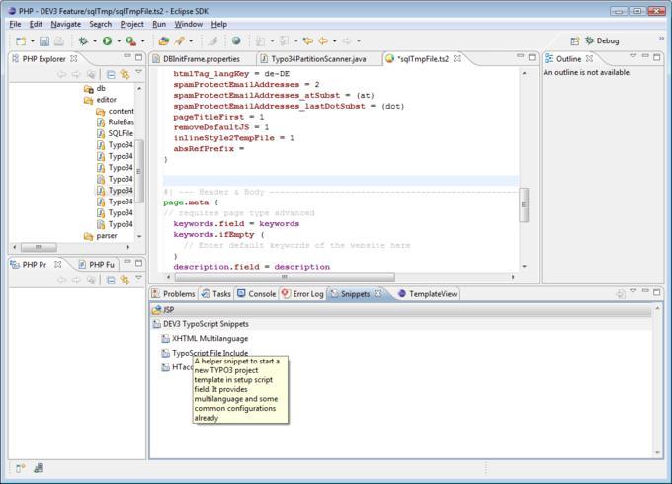The height and width of the screenshot is (484, 672).
Task: Click the External Tools run icon
Action: 131,41
